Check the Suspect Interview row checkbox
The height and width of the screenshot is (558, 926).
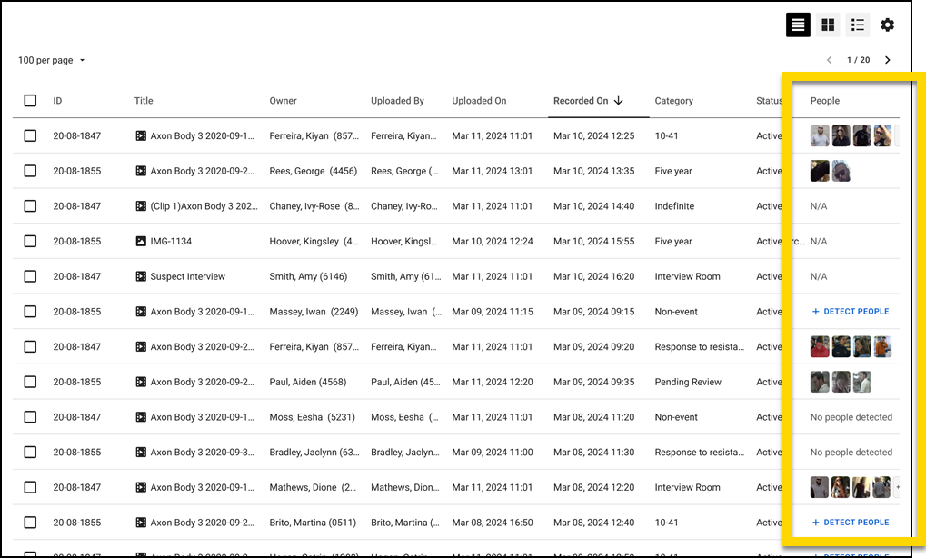click(30, 276)
